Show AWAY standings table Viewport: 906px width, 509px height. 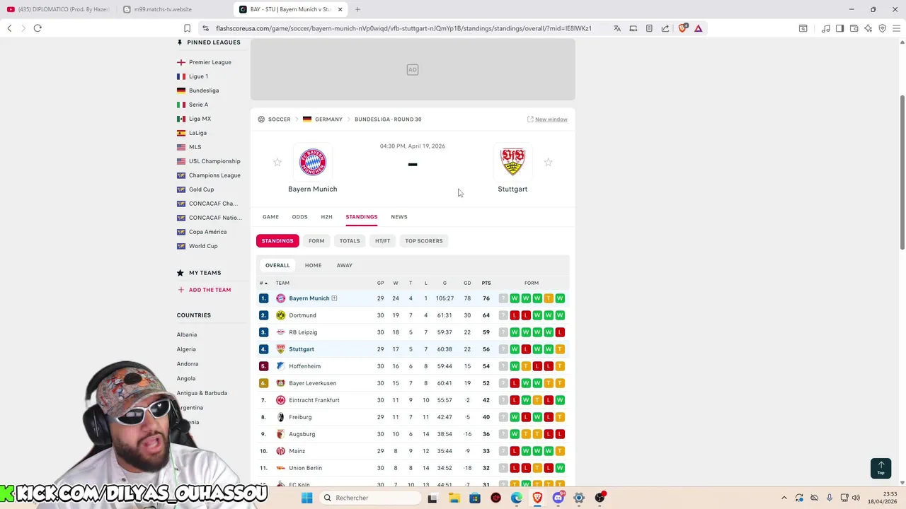(344, 265)
